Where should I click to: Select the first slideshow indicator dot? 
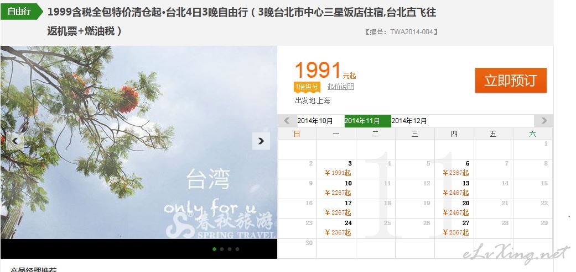coord(215,249)
